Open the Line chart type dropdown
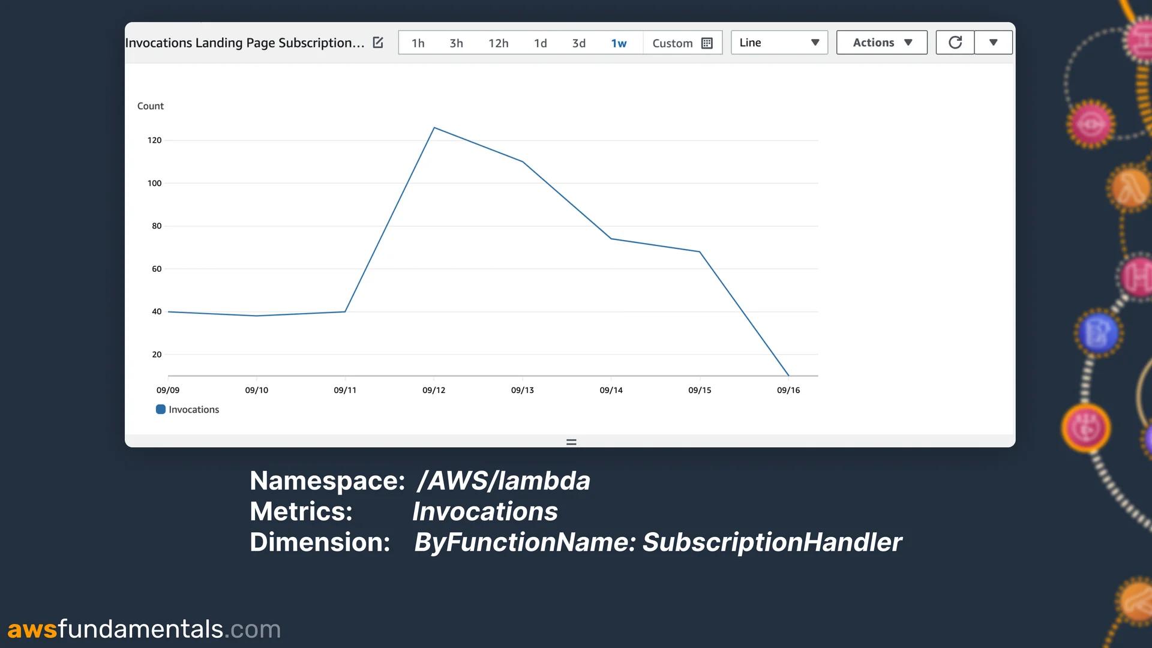 779,42
